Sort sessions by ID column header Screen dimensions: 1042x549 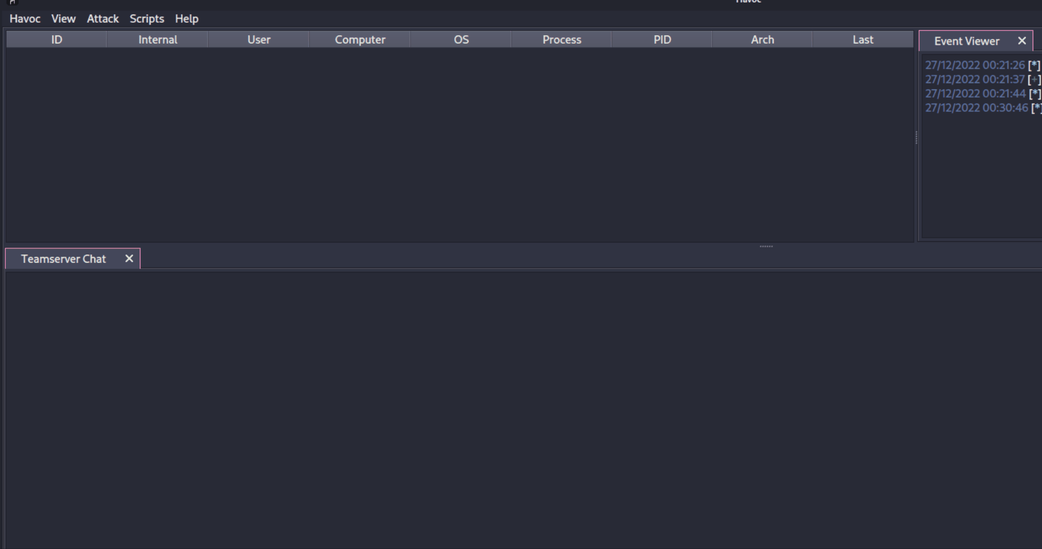(x=56, y=40)
